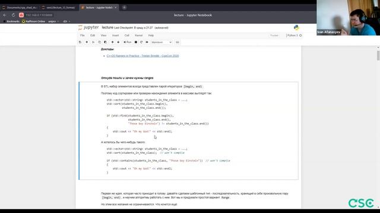
Task: Open the command palette keyboard icon
Action: (178, 42)
